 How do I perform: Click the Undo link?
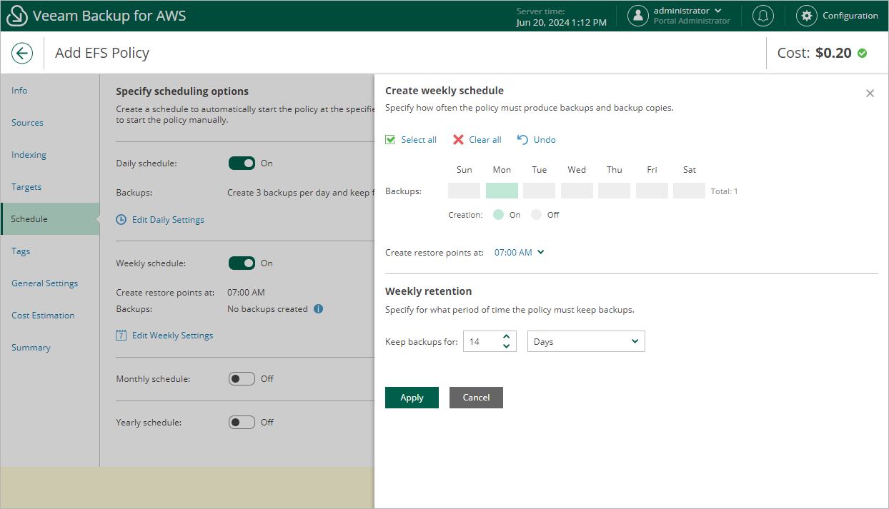pos(545,140)
